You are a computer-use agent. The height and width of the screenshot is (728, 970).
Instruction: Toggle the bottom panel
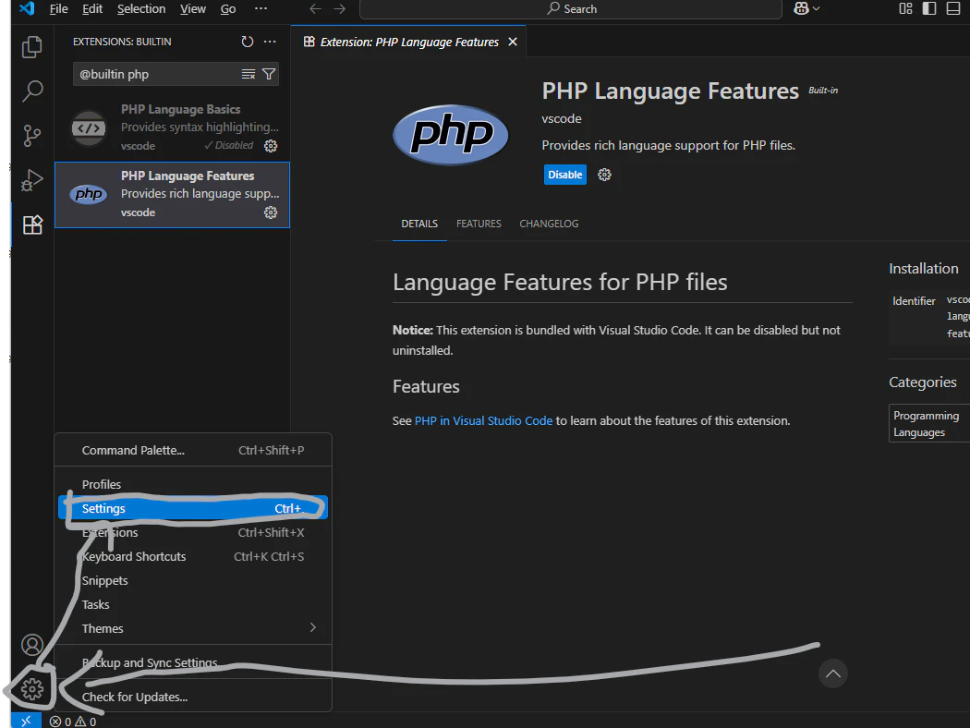pos(953,8)
